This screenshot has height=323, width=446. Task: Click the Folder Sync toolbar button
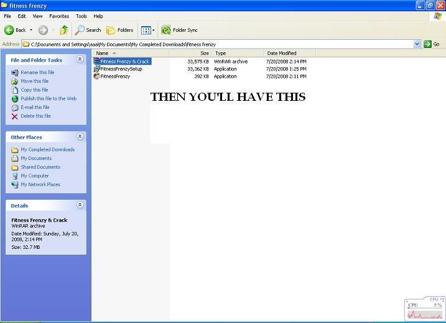[179, 30]
